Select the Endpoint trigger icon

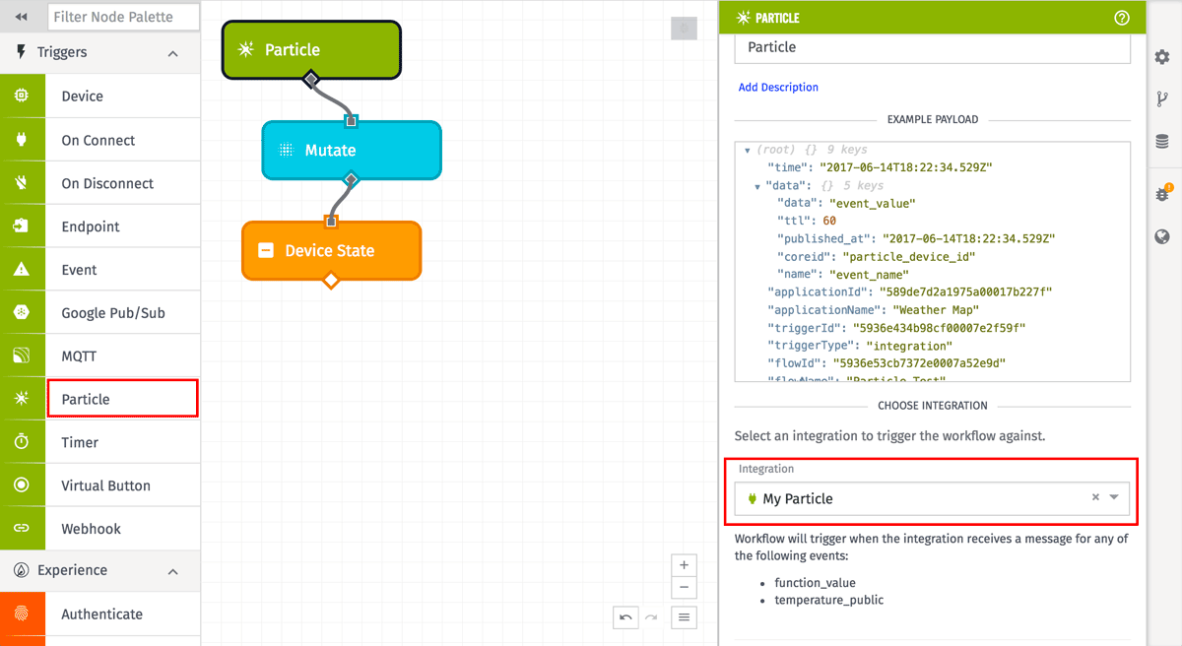click(22, 226)
